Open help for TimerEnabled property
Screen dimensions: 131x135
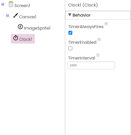pos(99,40)
